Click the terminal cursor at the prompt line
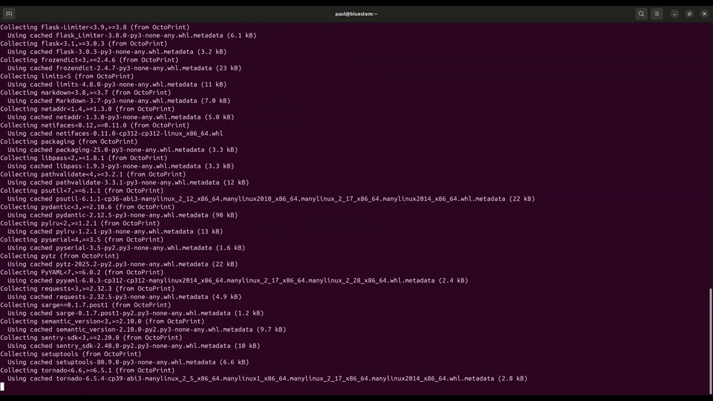This screenshot has width=713, height=401. tap(2, 387)
